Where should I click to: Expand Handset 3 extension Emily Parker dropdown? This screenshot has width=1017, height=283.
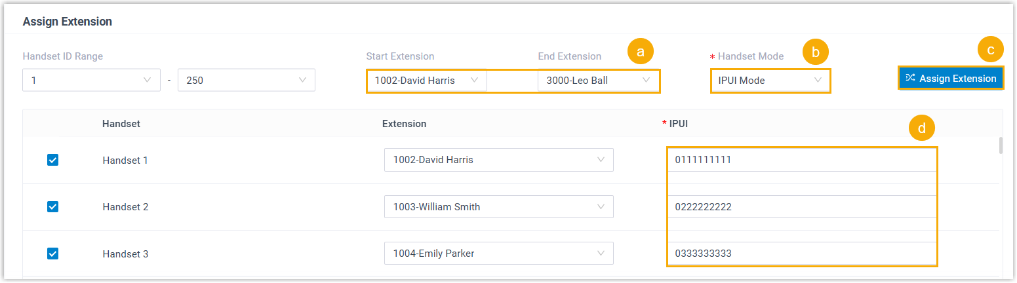[x=498, y=254]
